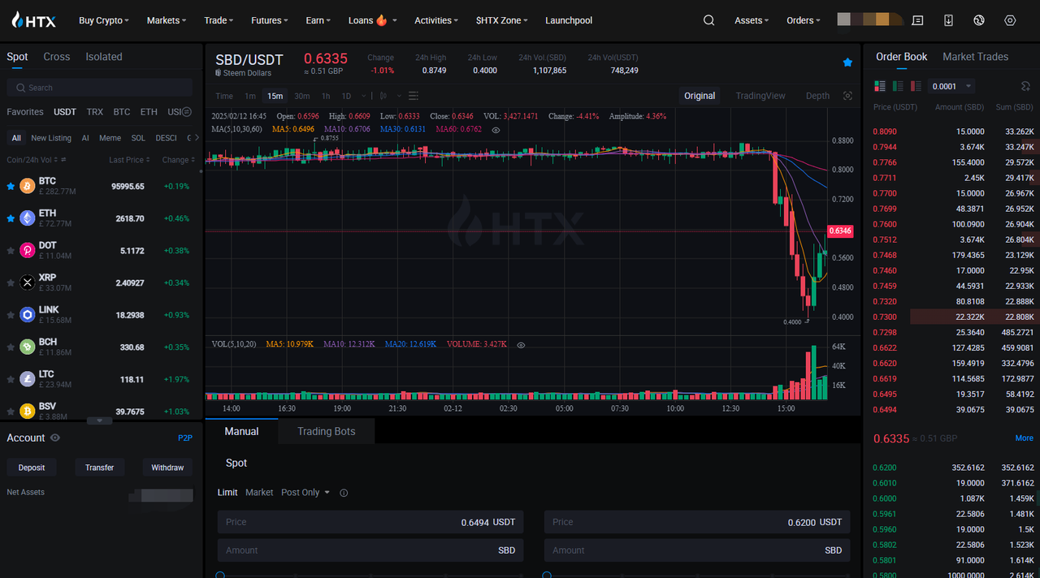Open the Orders dropdown

[803, 20]
